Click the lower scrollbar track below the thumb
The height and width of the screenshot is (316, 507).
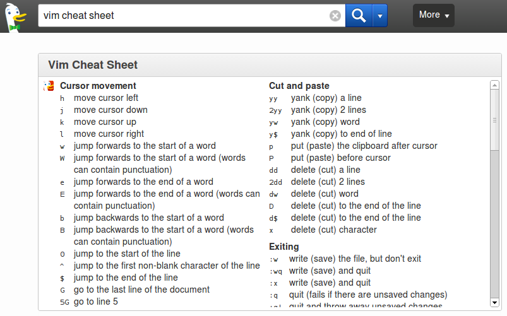click(x=494, y=224)
